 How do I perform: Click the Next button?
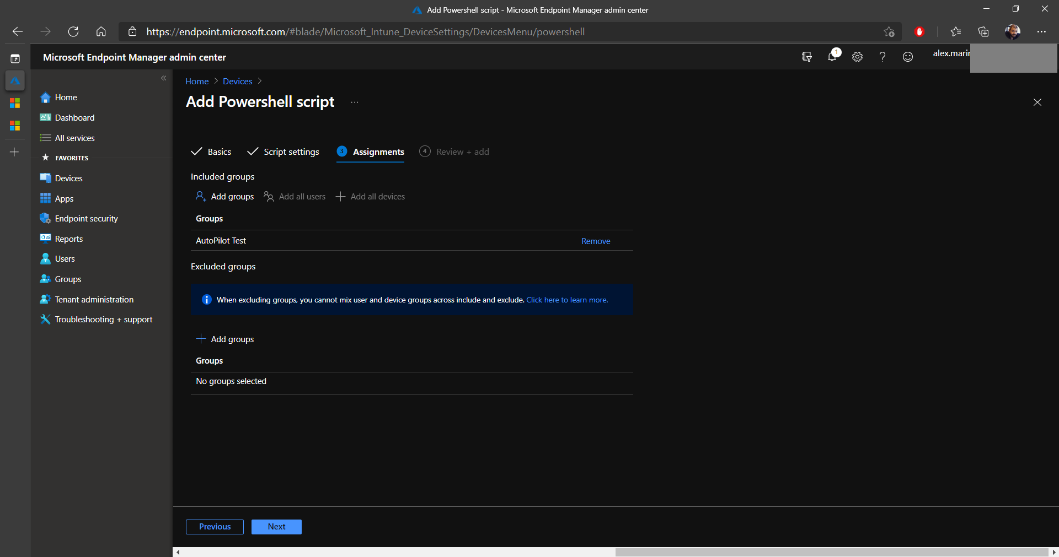tap(276, 527)
